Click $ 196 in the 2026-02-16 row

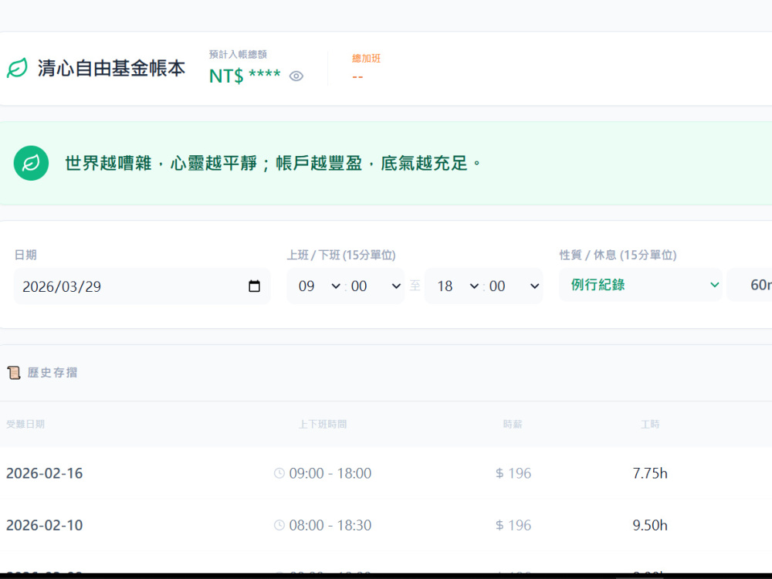pyautogui.click(x=513, y=473)
